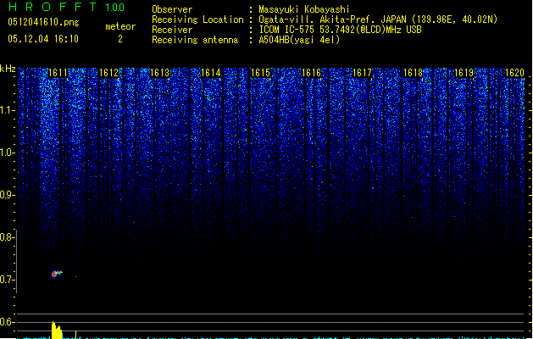Click the 1613 time marker
Screen dimensions: 533x339
(x=160, y=73)
